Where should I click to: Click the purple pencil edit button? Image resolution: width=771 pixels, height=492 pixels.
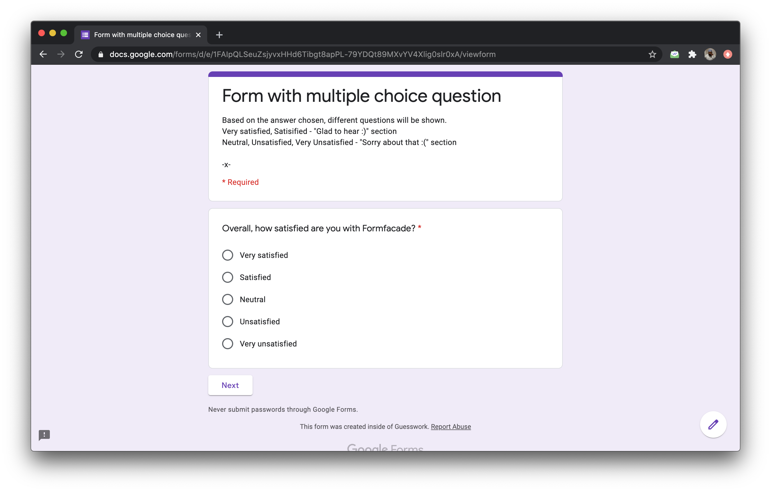[713, 424]
